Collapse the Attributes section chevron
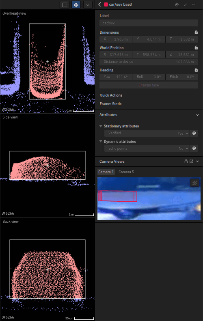 197,115
